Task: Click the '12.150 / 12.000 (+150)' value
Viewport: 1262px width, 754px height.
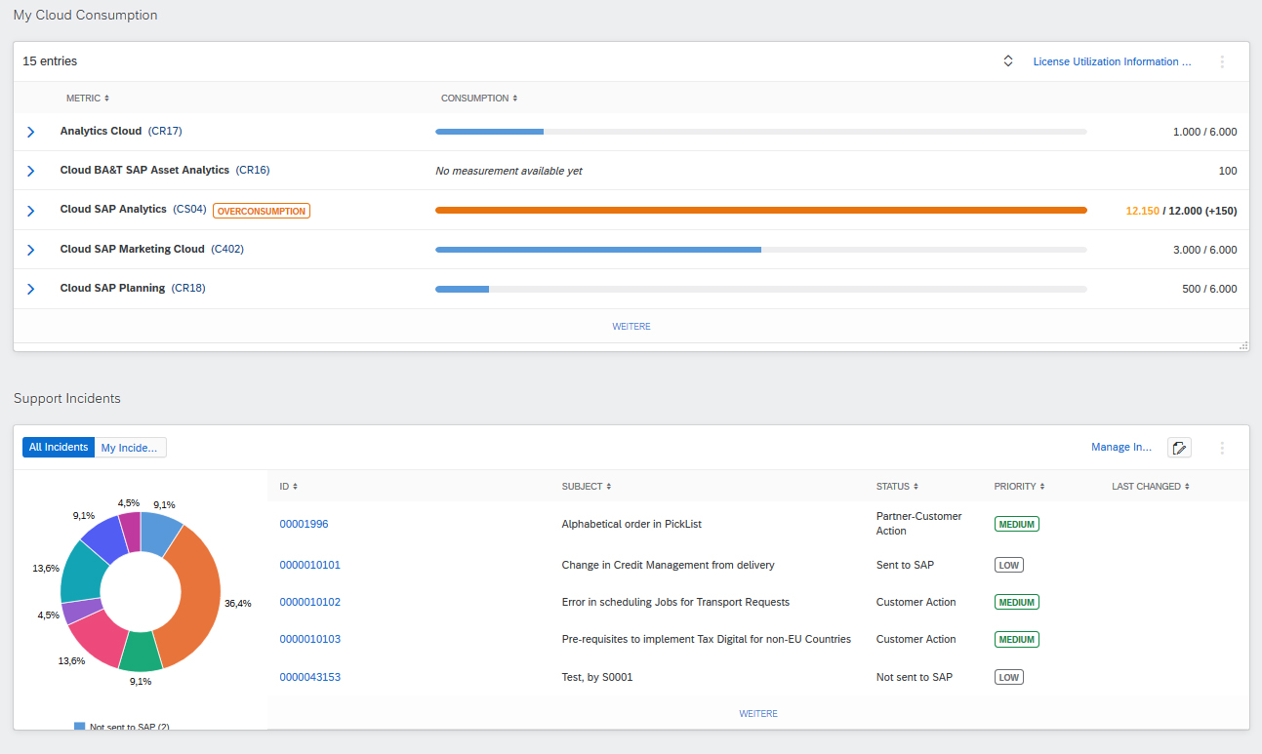Action: coord(1181,211)
